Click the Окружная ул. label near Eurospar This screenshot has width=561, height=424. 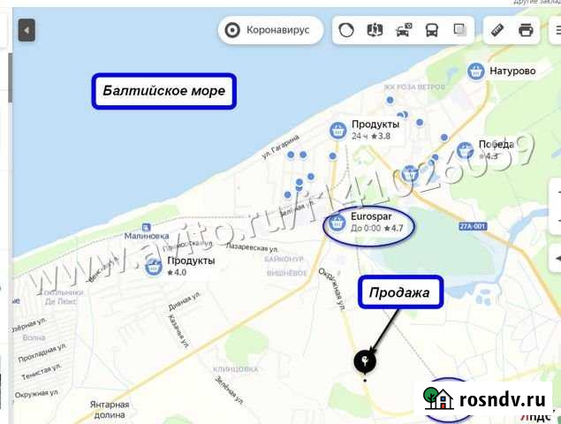(332, 288)
